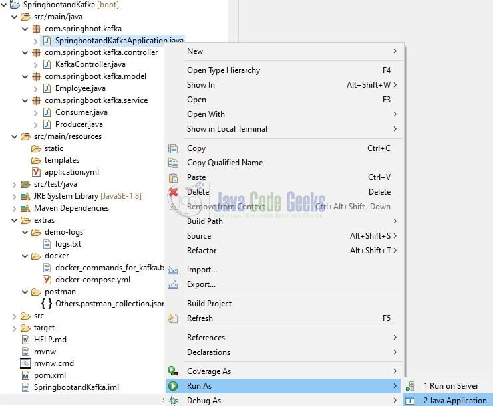This screenshot has height=406, width=493.
Task: Select the com.springboot.kafka.model package
Action: [x=95, y=76]
